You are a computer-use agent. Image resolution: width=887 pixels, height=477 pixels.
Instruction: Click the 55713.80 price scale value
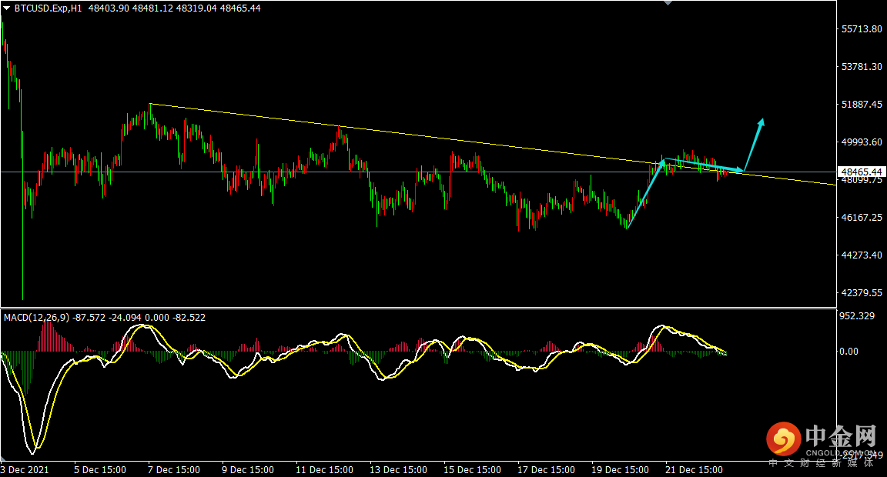click(862, 28)
